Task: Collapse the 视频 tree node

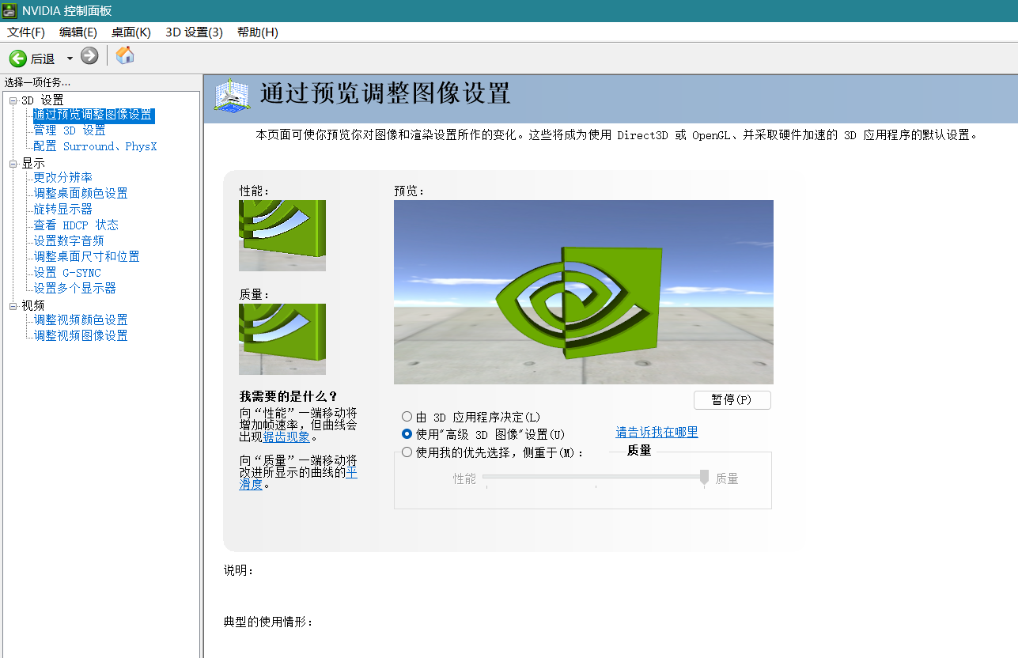Action: point(13,306)
